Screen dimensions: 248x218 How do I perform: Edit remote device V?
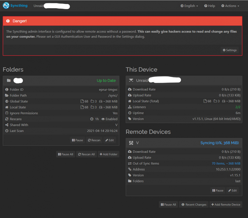(233, 190)
